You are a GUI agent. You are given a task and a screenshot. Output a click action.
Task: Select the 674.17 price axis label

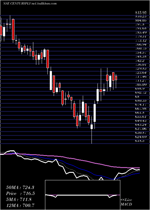pos(141,105)
